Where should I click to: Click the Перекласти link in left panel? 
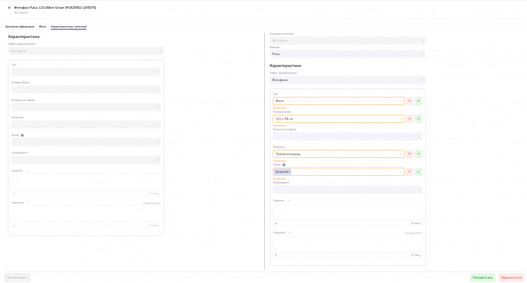[152, 203]
